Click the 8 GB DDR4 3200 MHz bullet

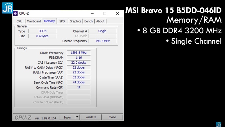point(179,31)
